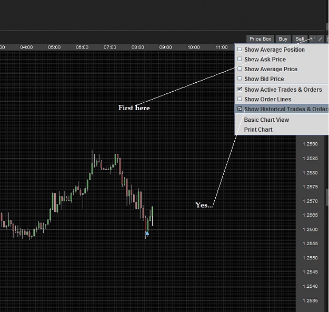This screenshot has width=329, height=312.
Task: Open the Price Box button
Action: point(260,39)
